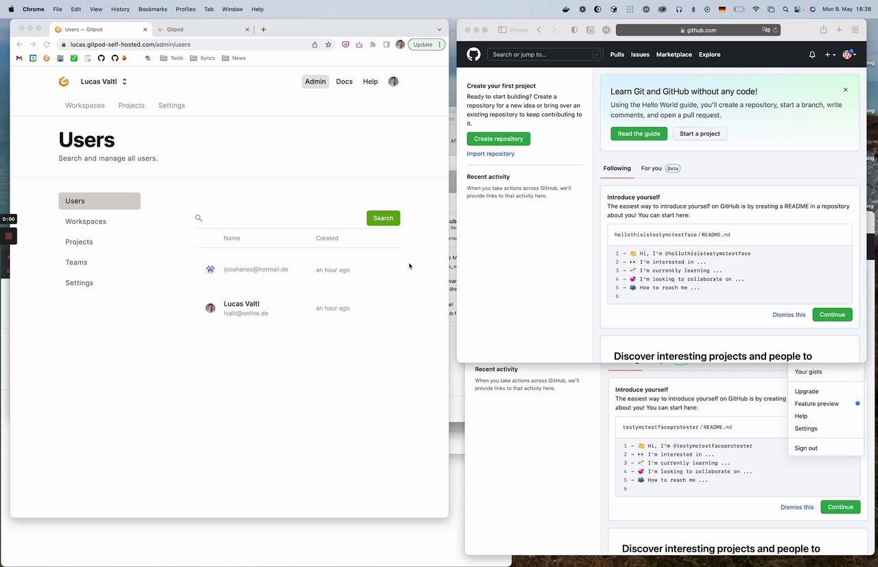Show Safari tab overview grid
This screenshot has height=567, width=878.
[855, 30]
